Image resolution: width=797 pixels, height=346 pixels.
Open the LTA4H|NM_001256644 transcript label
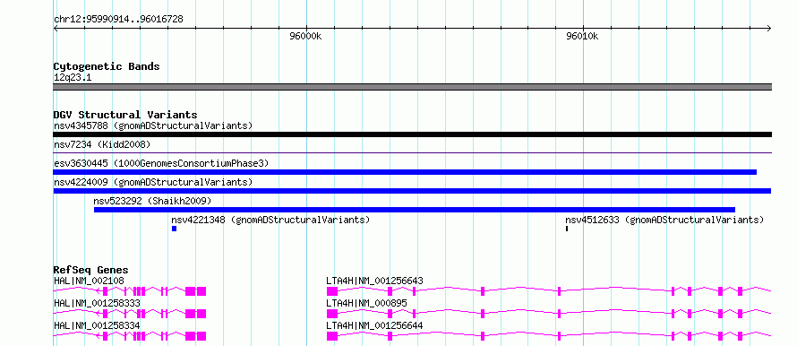coord(374,325)
